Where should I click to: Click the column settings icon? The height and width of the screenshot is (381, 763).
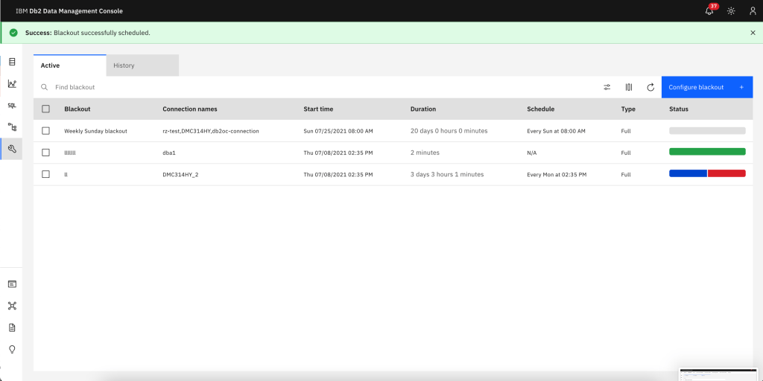coord(629,87)
